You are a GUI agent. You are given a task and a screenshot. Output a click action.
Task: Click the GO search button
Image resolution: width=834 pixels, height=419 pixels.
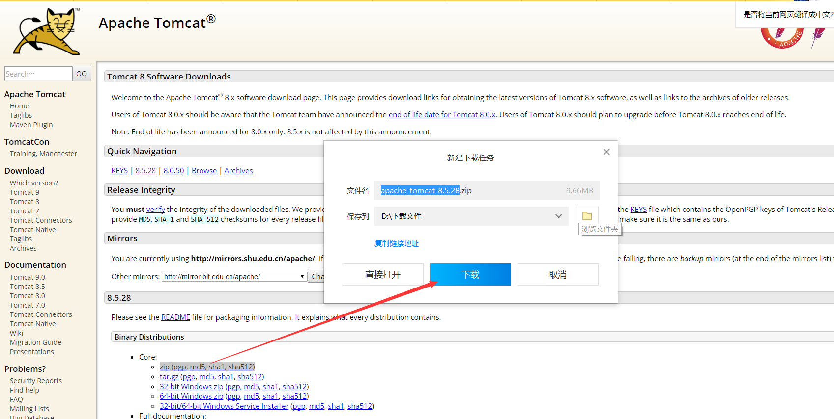[x=82, y=74]
